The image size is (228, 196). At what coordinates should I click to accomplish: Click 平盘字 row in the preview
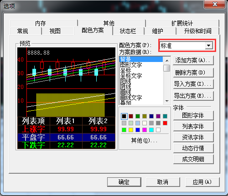(x=67, y=137)
